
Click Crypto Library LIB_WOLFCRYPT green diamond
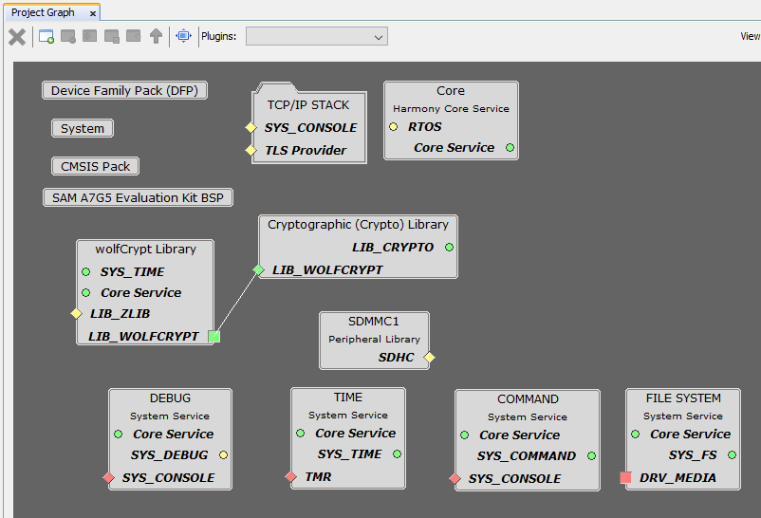[x=259, y=270]
